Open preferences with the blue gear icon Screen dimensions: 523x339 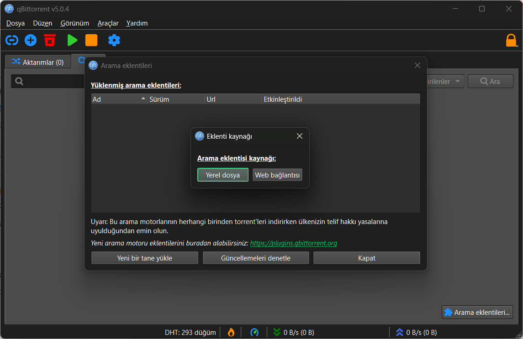[114, 40]
